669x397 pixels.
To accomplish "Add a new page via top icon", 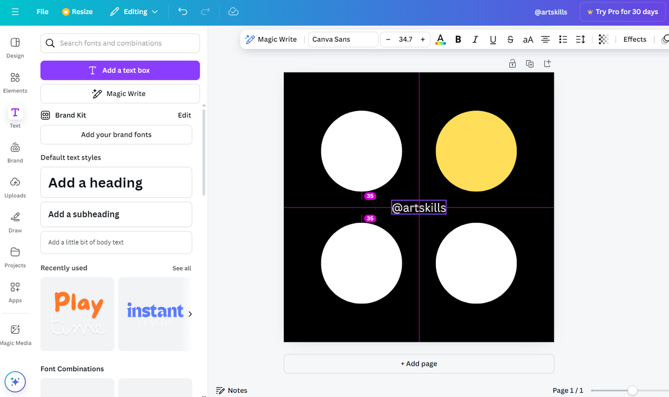I will tap(547, 64).
